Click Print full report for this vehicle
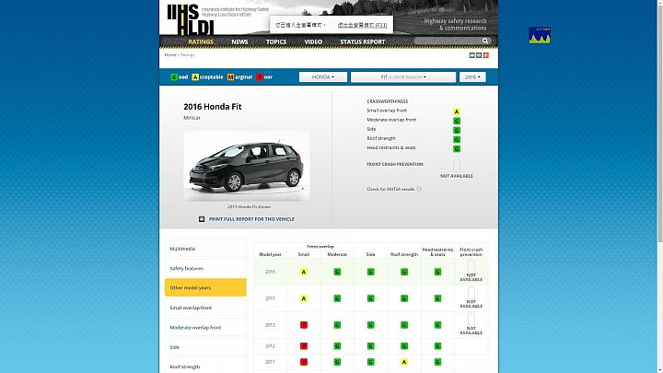The image size is (663, 373). coord(251,219)
